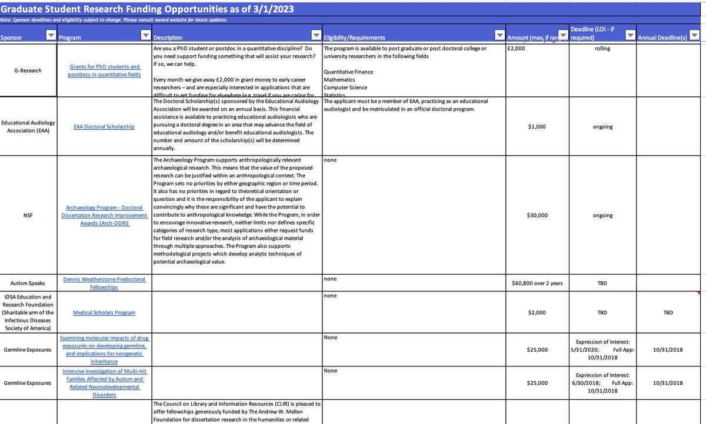Select the IDSA Education and Research Foundation cell
This screenshot has width=706, height=424.
[x=28, y=312]
